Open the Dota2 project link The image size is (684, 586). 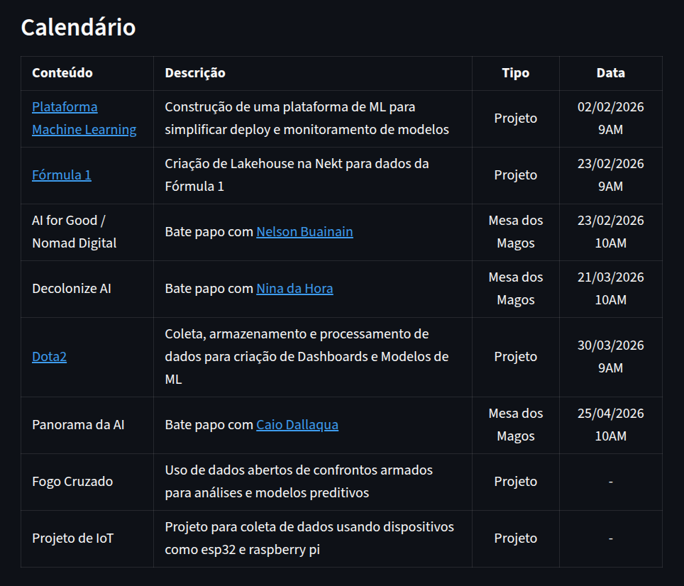[49, 357]
